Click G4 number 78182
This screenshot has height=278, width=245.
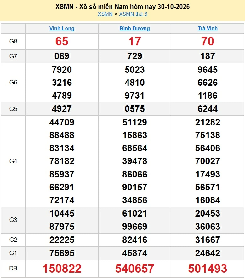(x=62, y=161)
